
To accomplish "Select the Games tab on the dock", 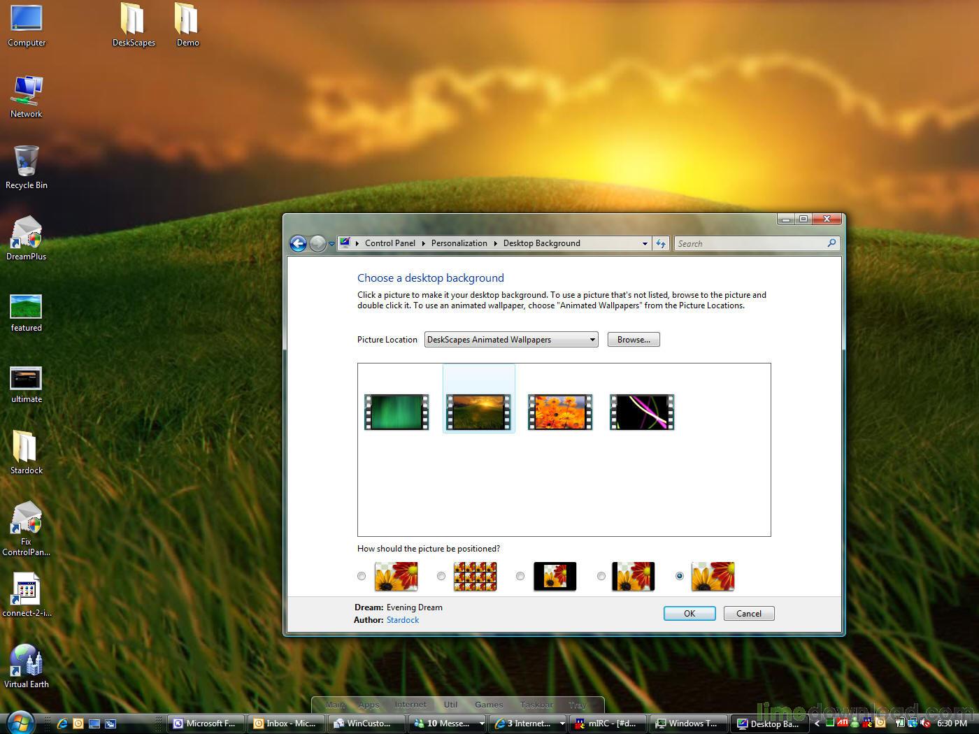I will click(x=488, y=705).
